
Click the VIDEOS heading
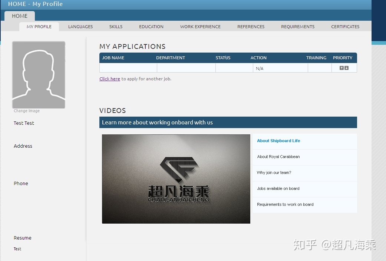pyautogui.click(x=112, y=111)
